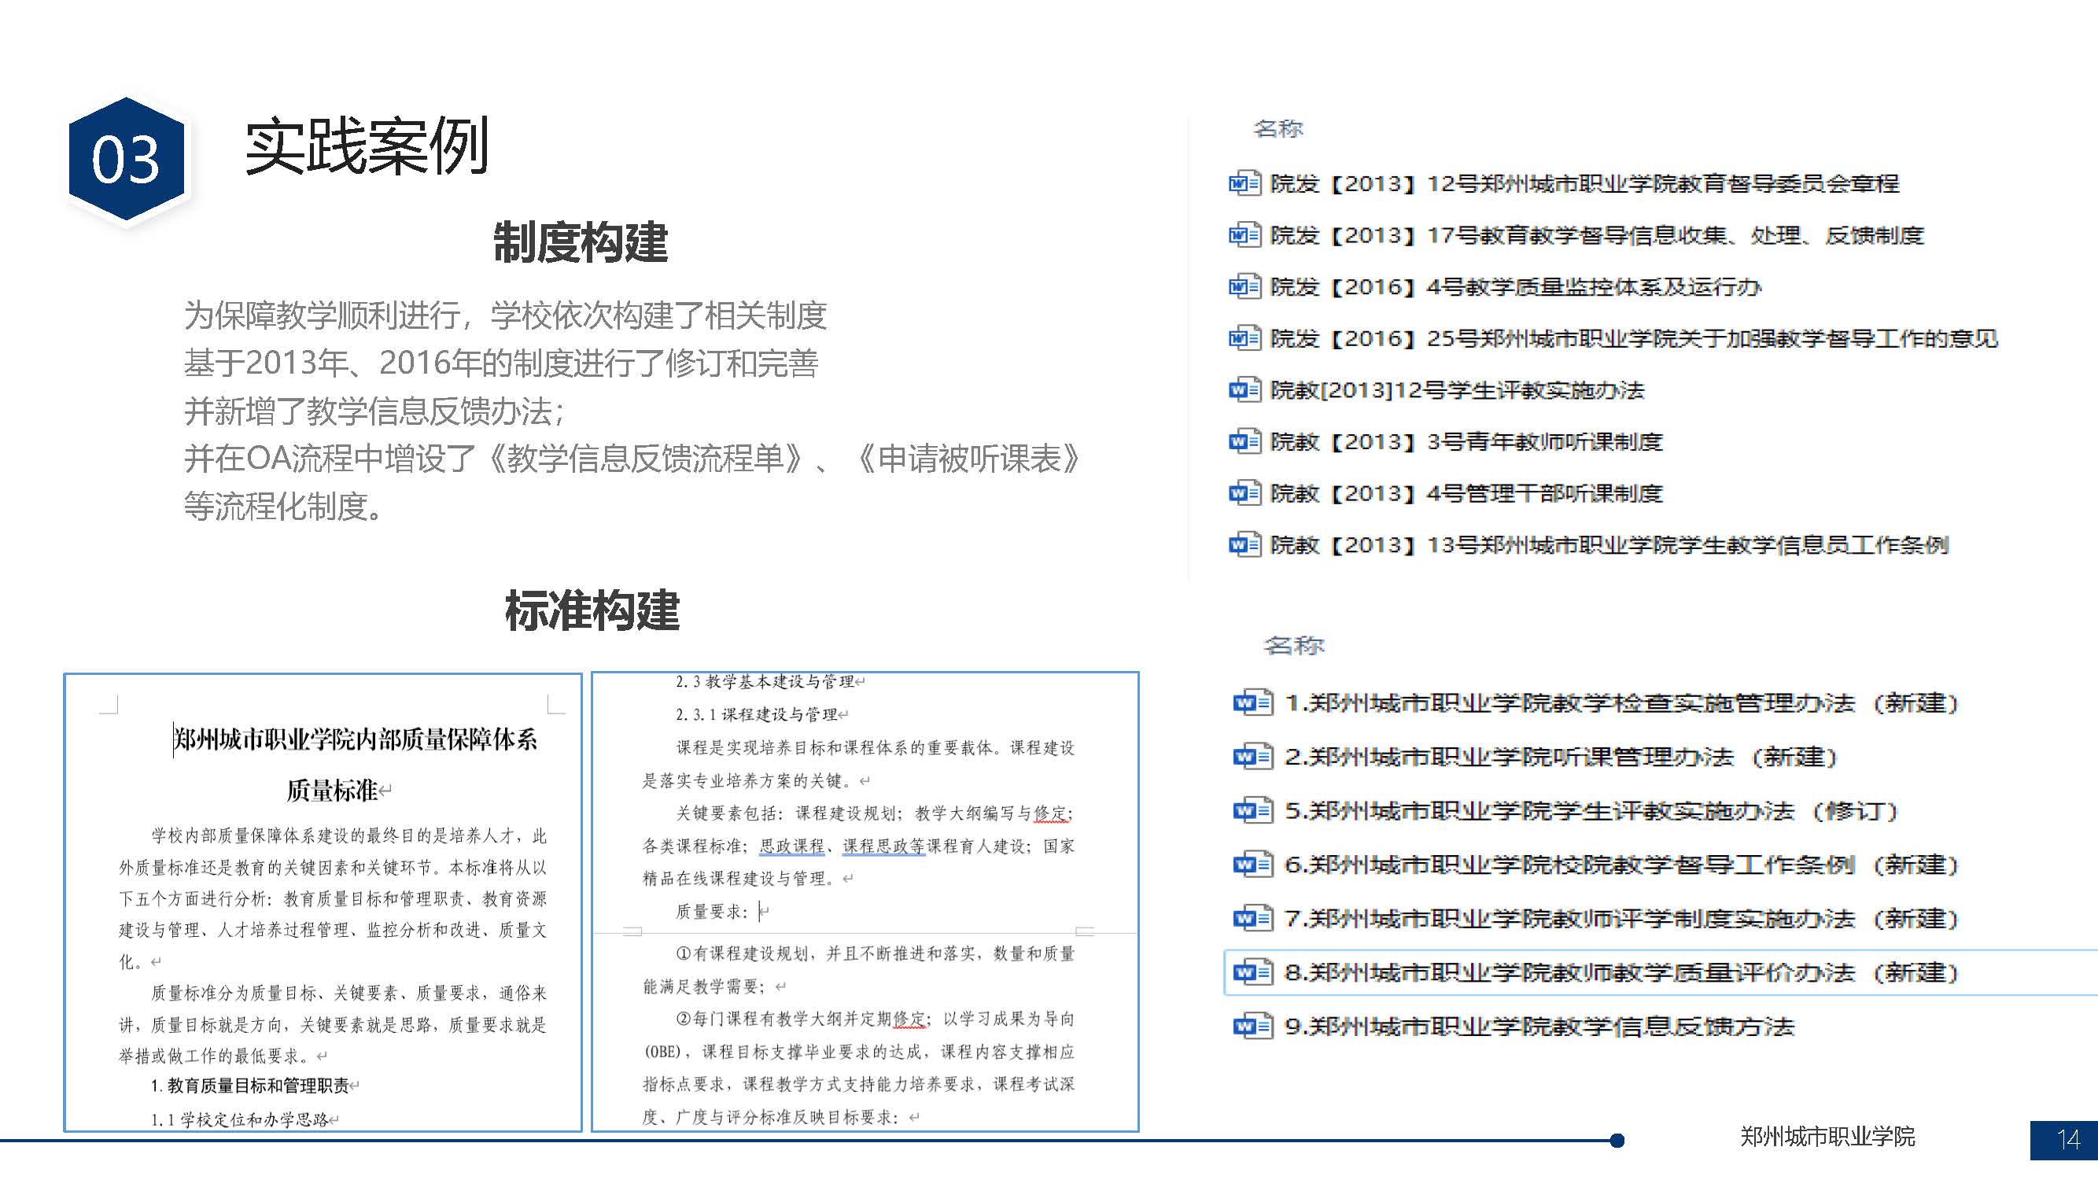Click Word icon for 院发[2016]4号 file
2098x1180 pixels.
pyautogui.click(x=1244, y=286)
